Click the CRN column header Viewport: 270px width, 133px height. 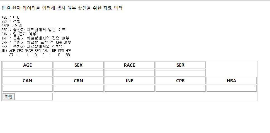click(78, 81)
